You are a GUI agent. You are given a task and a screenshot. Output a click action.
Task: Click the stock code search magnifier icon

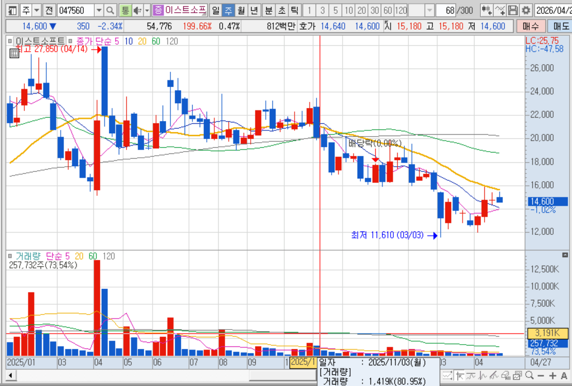tap(110, 11)
